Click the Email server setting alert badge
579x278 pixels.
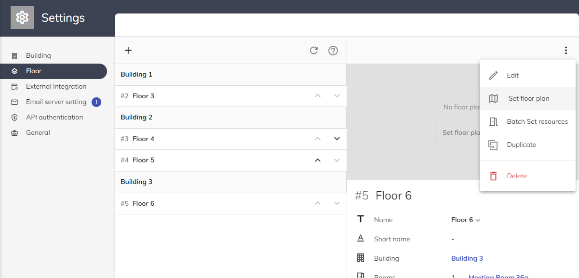(96, 102)
